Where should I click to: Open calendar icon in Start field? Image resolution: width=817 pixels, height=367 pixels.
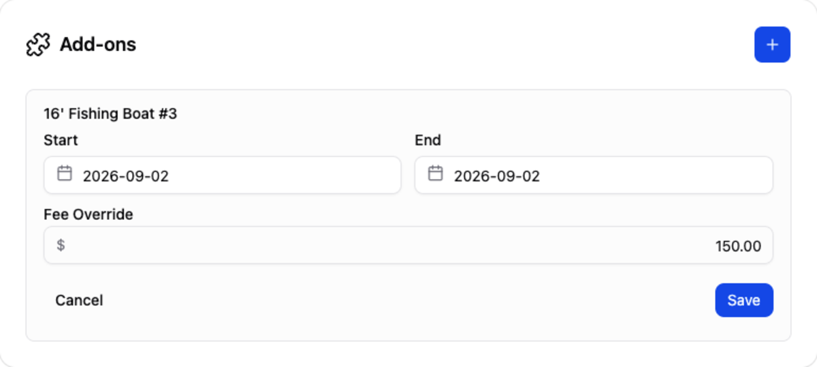(x=64, y=174)
